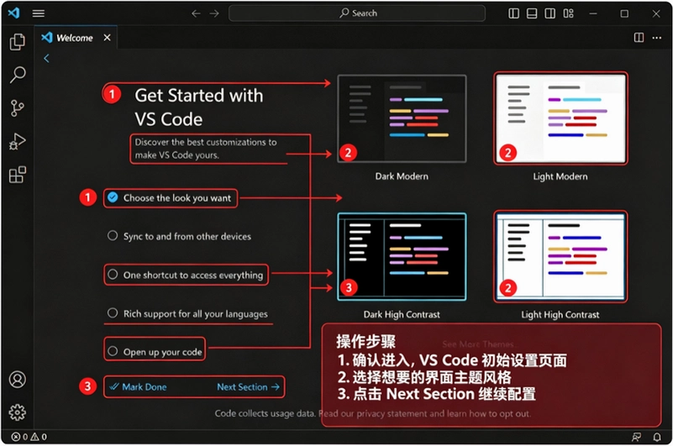
Task: Pick the Dark High Contrast theme thumbnail
Action: coord(402,256)
